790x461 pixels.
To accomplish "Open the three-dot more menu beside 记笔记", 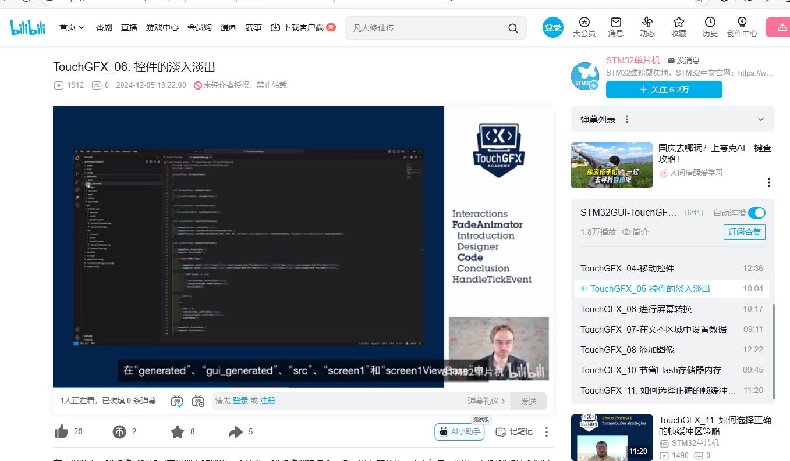I will [546, 431].
